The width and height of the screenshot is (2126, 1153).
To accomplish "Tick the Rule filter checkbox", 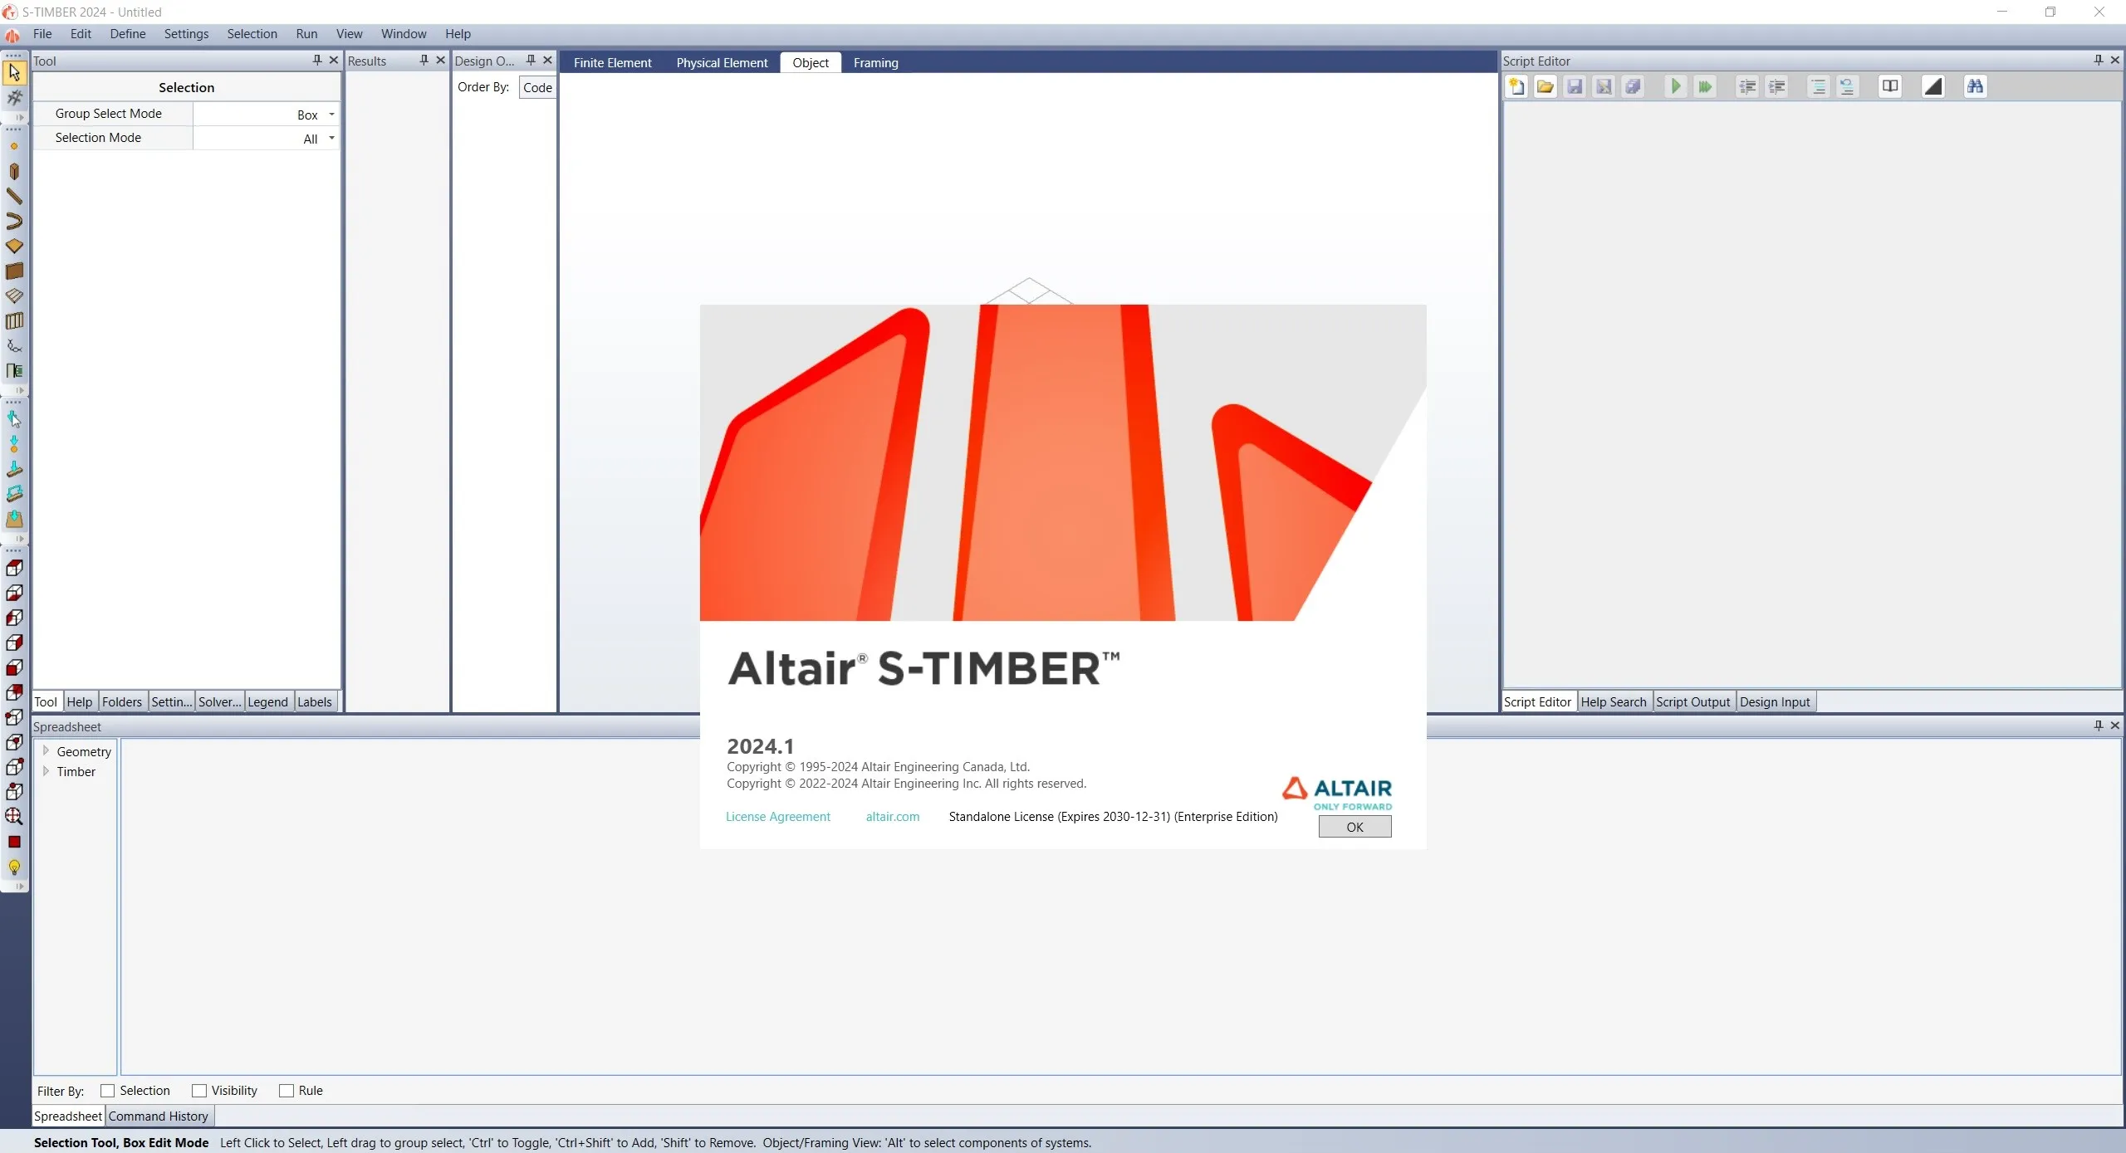I will [287, 1091].
